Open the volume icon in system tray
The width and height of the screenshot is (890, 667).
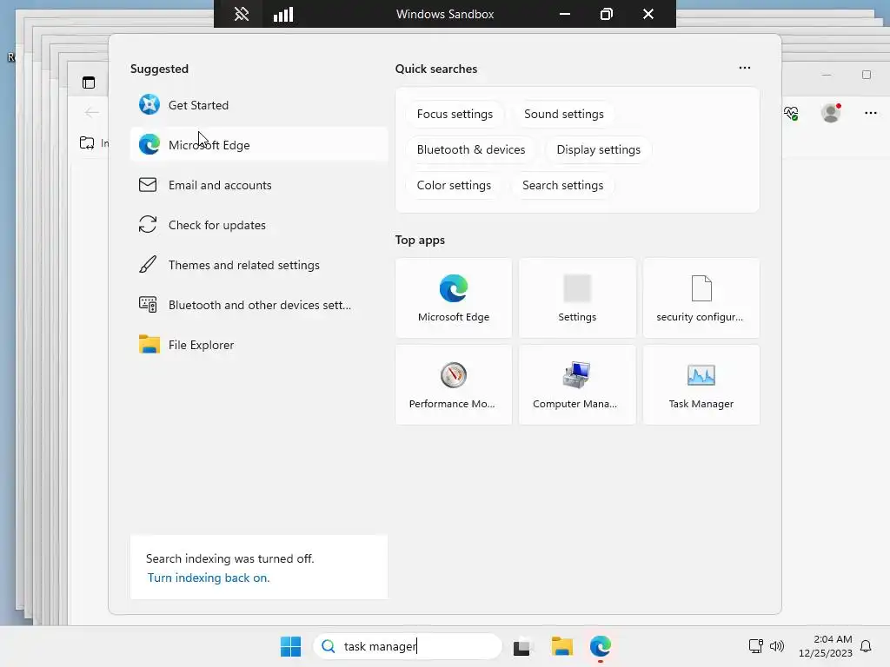776,646
